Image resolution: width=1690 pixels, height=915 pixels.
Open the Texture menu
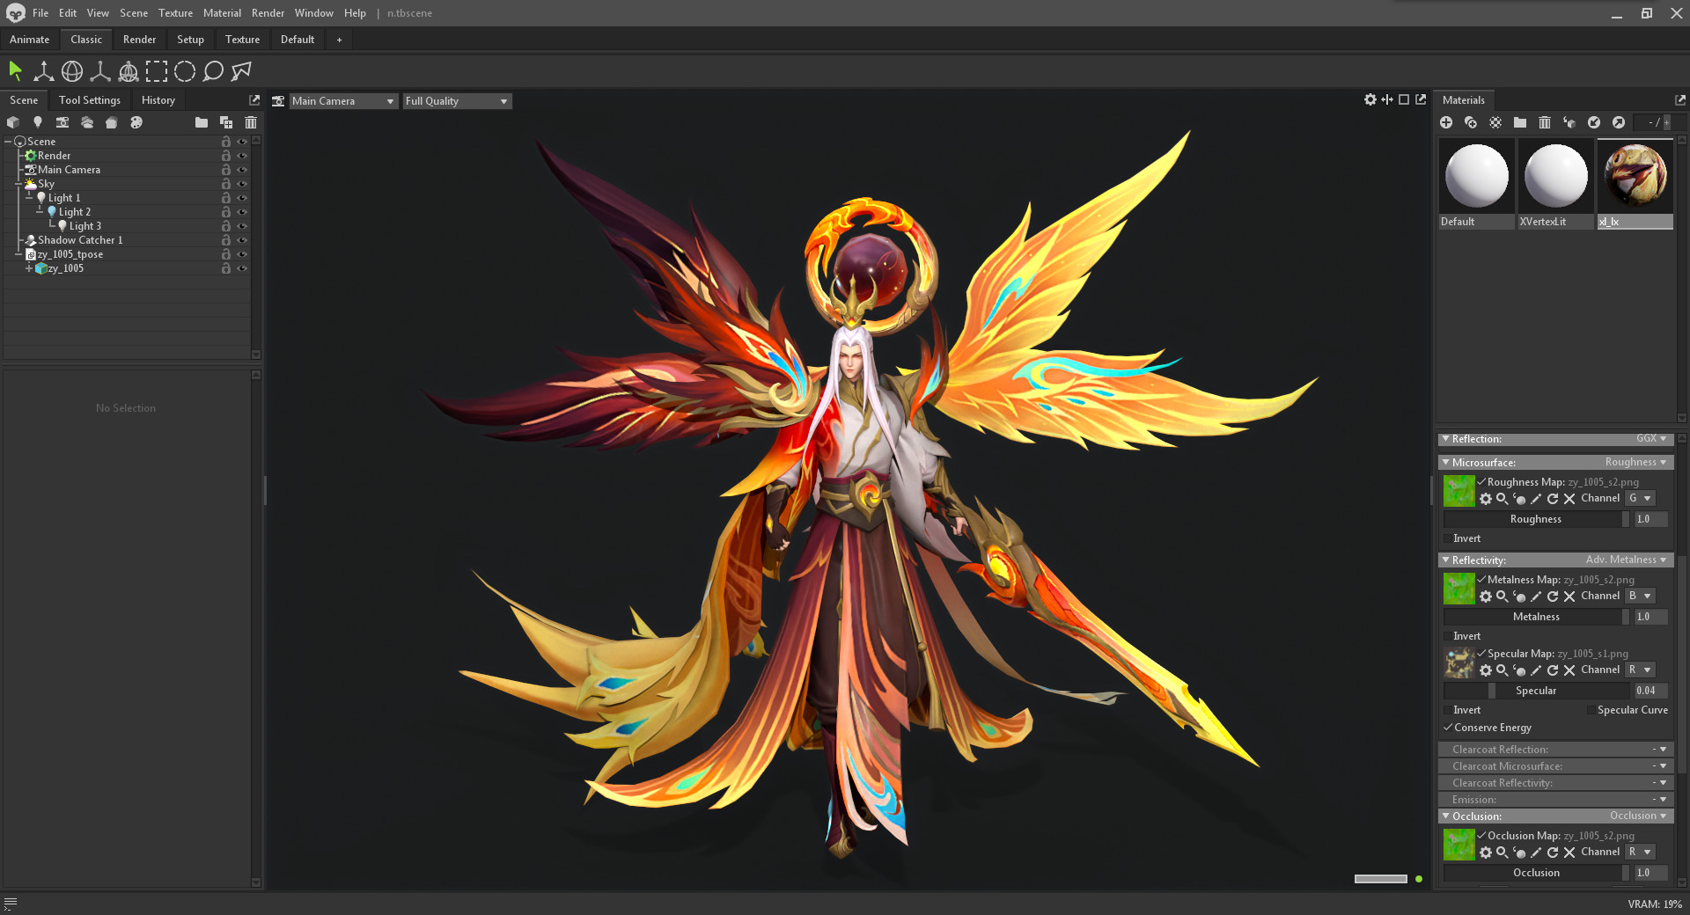coord(175,13)
